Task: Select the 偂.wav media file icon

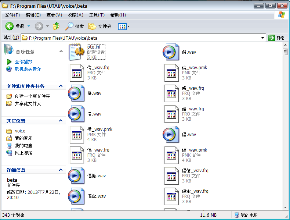Action: (76, 114)
